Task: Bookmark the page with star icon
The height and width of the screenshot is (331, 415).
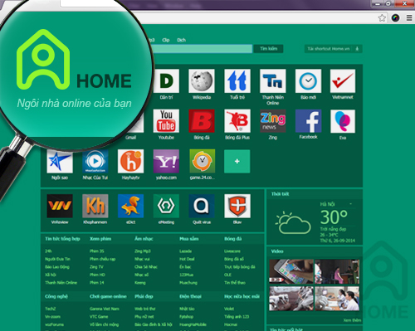Action: tap(382, 18)
